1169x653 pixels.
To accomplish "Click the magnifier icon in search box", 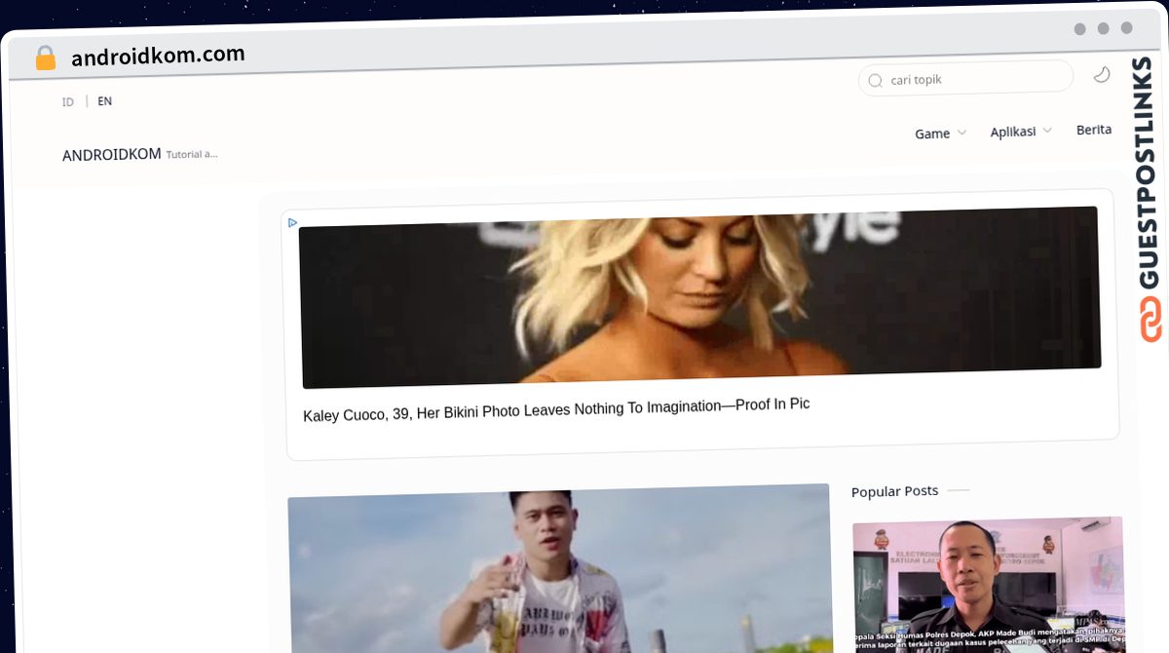I will 875,81.
